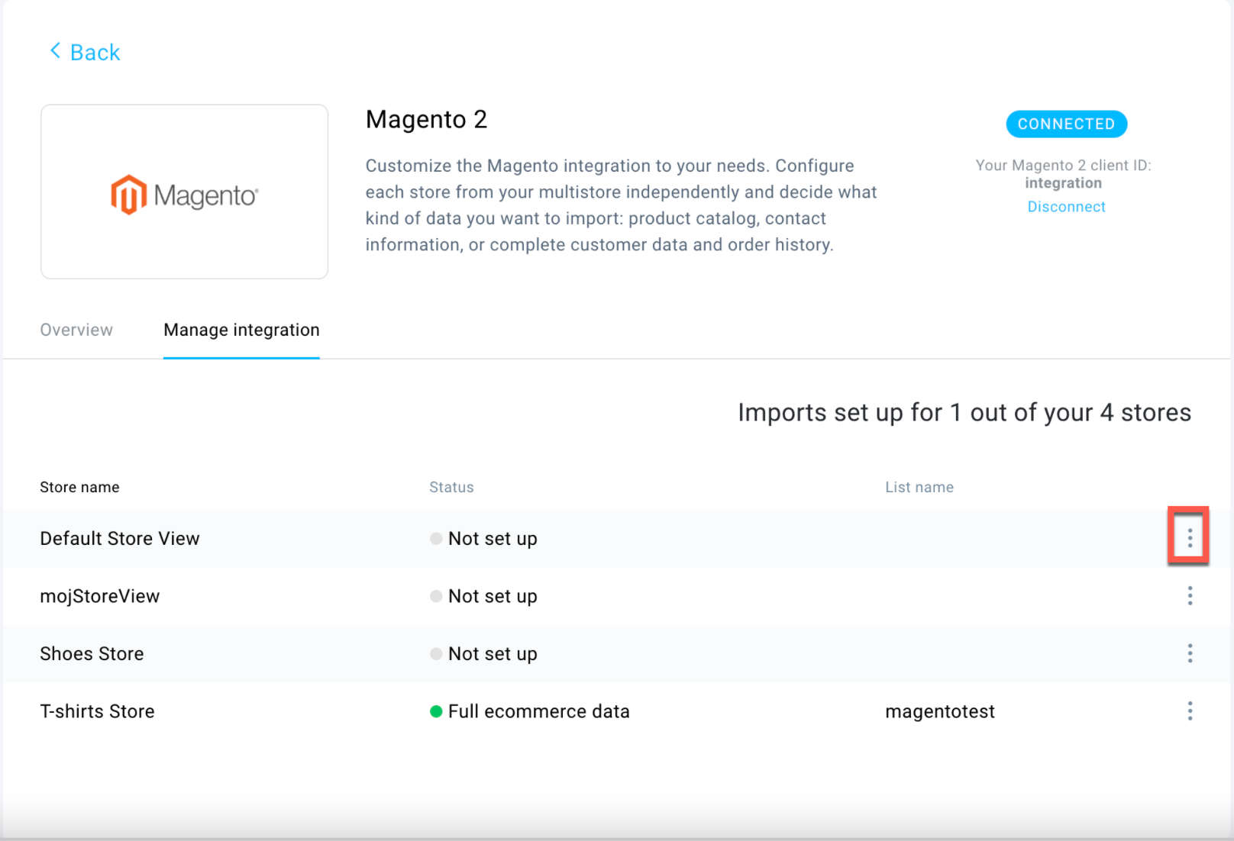The height and width of the screenshot is (841, 1234).
Task: Click the Full ecommerce data status text
Action: click(538, 711)
